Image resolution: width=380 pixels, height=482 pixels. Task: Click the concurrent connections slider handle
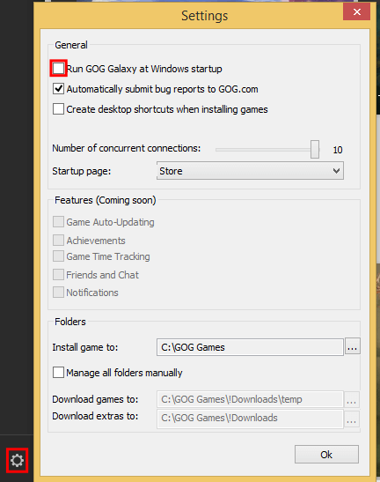315,150
